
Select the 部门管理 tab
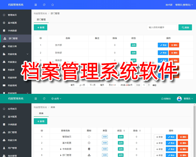click(x=41, y=20)
